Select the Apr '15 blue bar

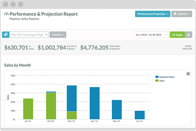point(94,103)
